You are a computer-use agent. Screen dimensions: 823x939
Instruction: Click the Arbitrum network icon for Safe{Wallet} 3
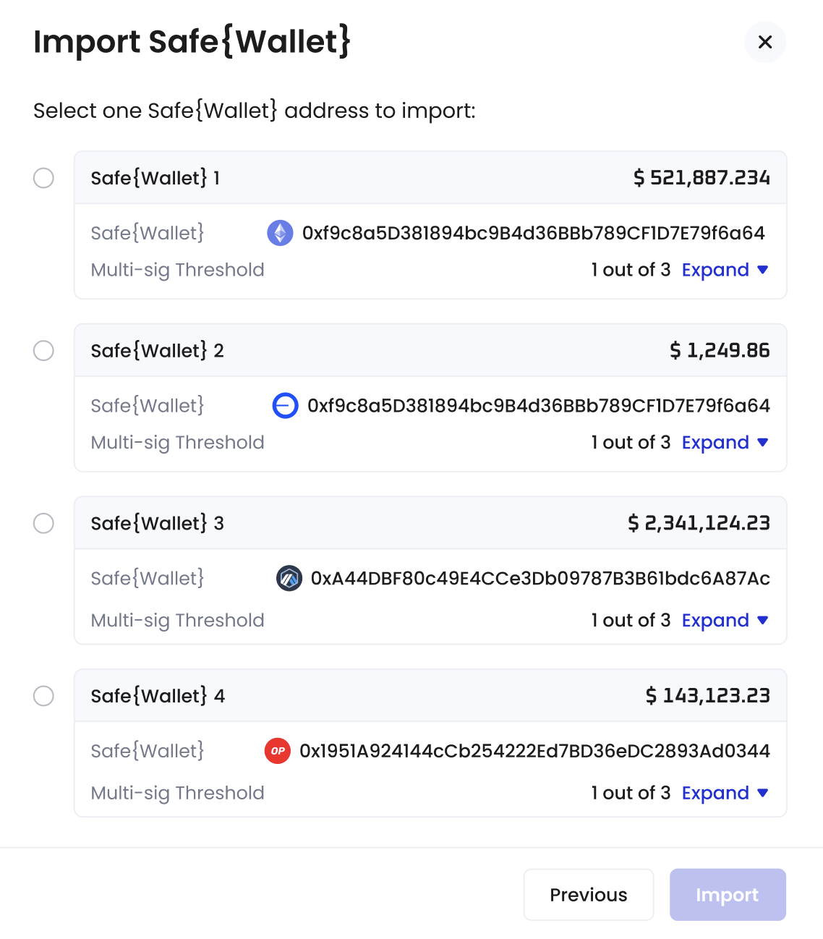[x=289, y=578]
